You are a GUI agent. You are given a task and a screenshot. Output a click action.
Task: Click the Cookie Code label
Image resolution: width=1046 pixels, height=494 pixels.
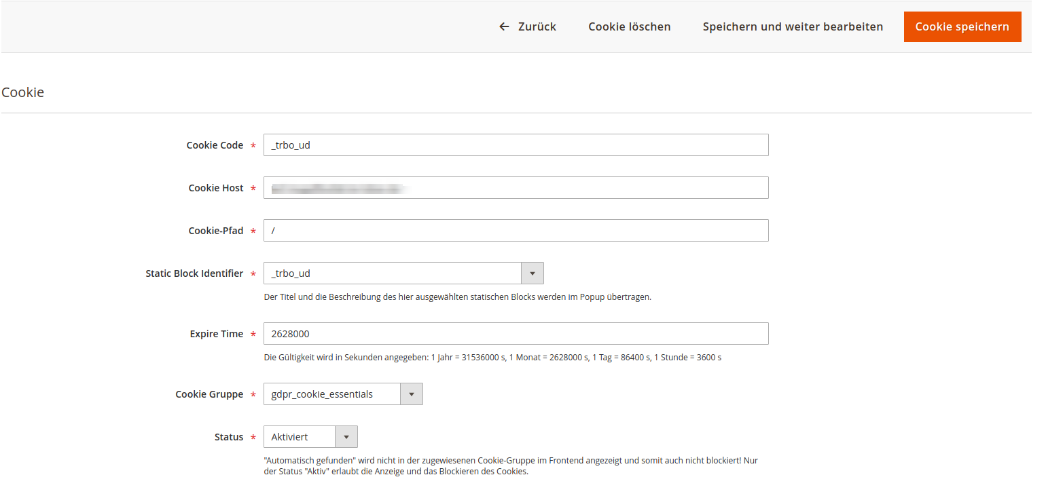(x=215, y=145)
